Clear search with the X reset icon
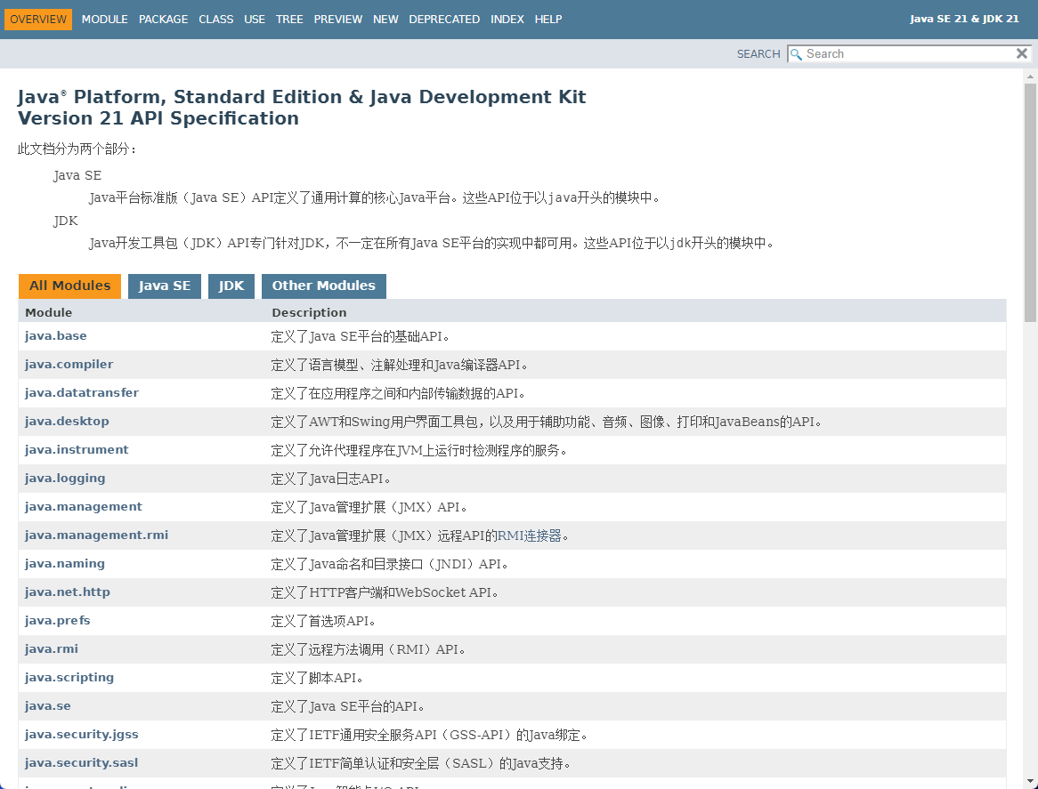Screen dimensions: 1038x789 1022,53
